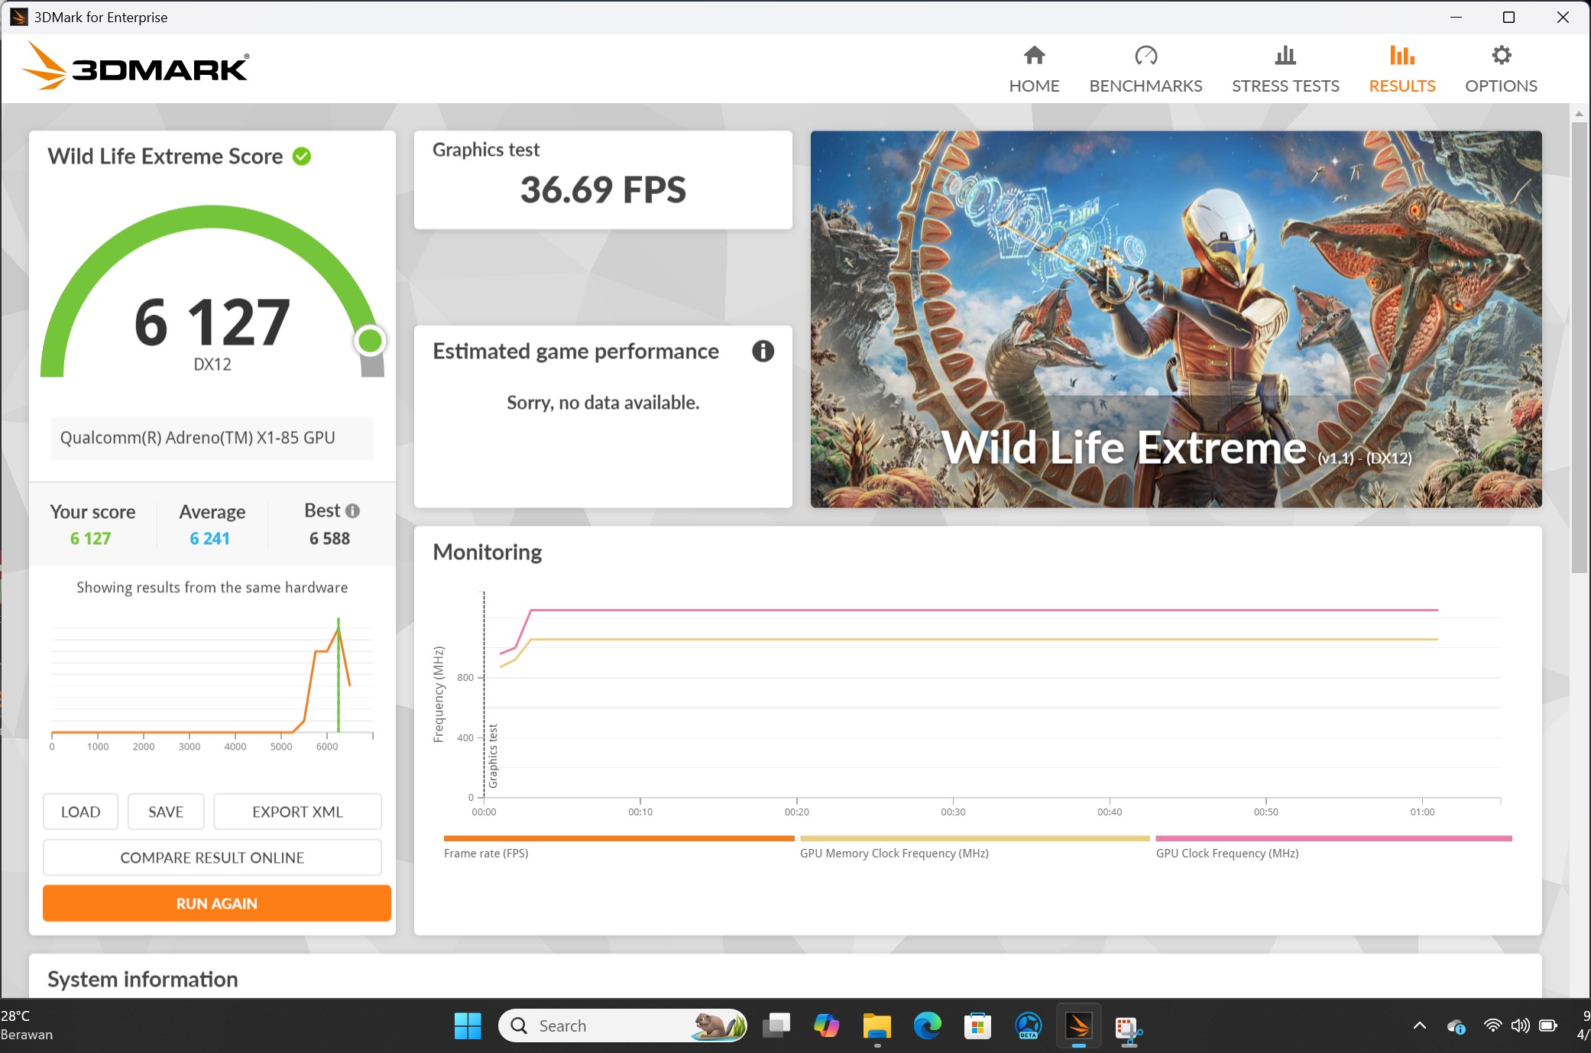Open the Estimated game performance info icon
This screenshot has height=1053, width=1591.
coord(763,352)
